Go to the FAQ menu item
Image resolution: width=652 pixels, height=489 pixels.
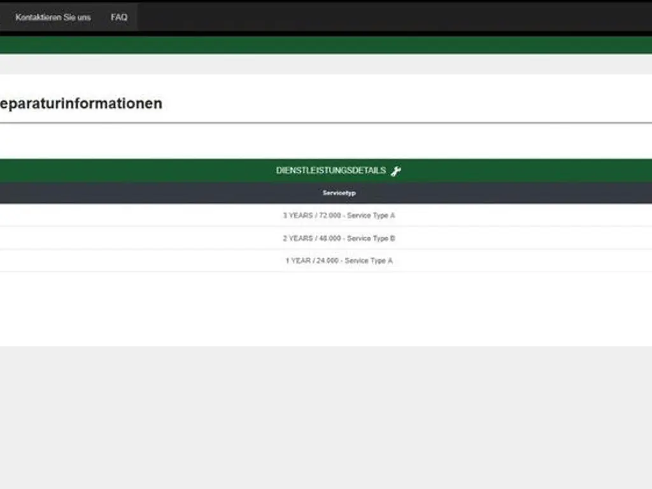click(x=119, y=17)
